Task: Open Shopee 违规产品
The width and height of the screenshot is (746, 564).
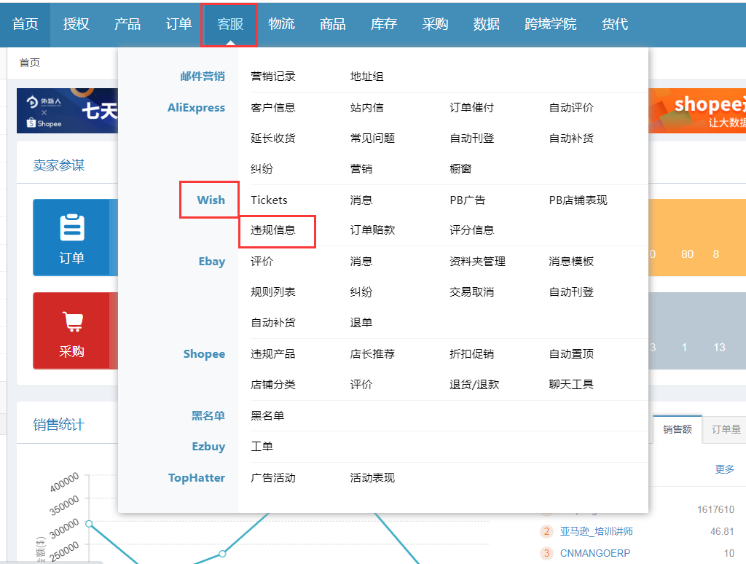Action: point(273,353)
